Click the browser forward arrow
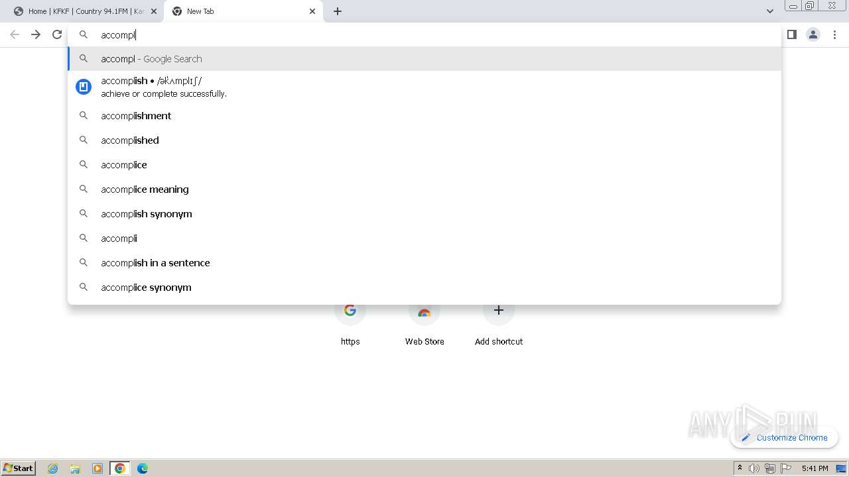Screen dimensions: 849x477 coord(36,34)
